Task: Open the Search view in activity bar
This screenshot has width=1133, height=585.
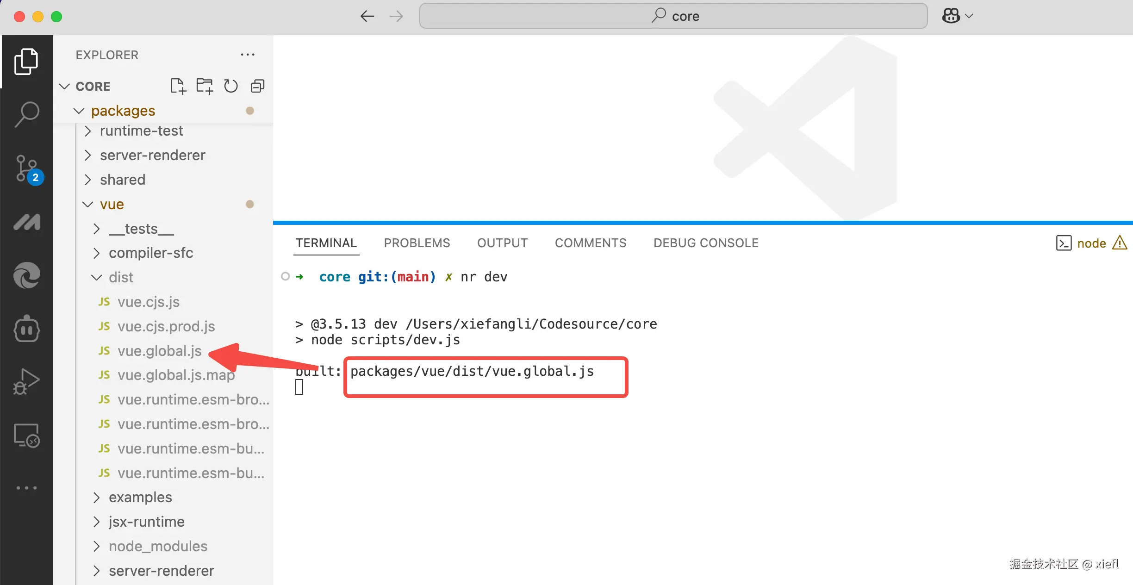Action: (26, 114)
